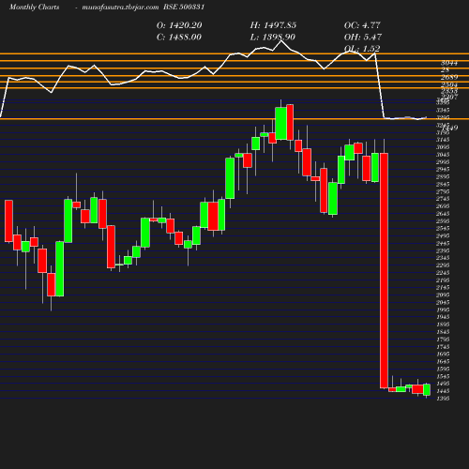Click the 2695 price axis label

tap(443, 206)
